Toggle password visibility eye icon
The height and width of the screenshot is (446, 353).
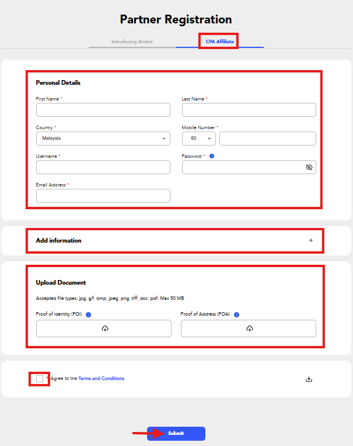[x=309, y=167]
